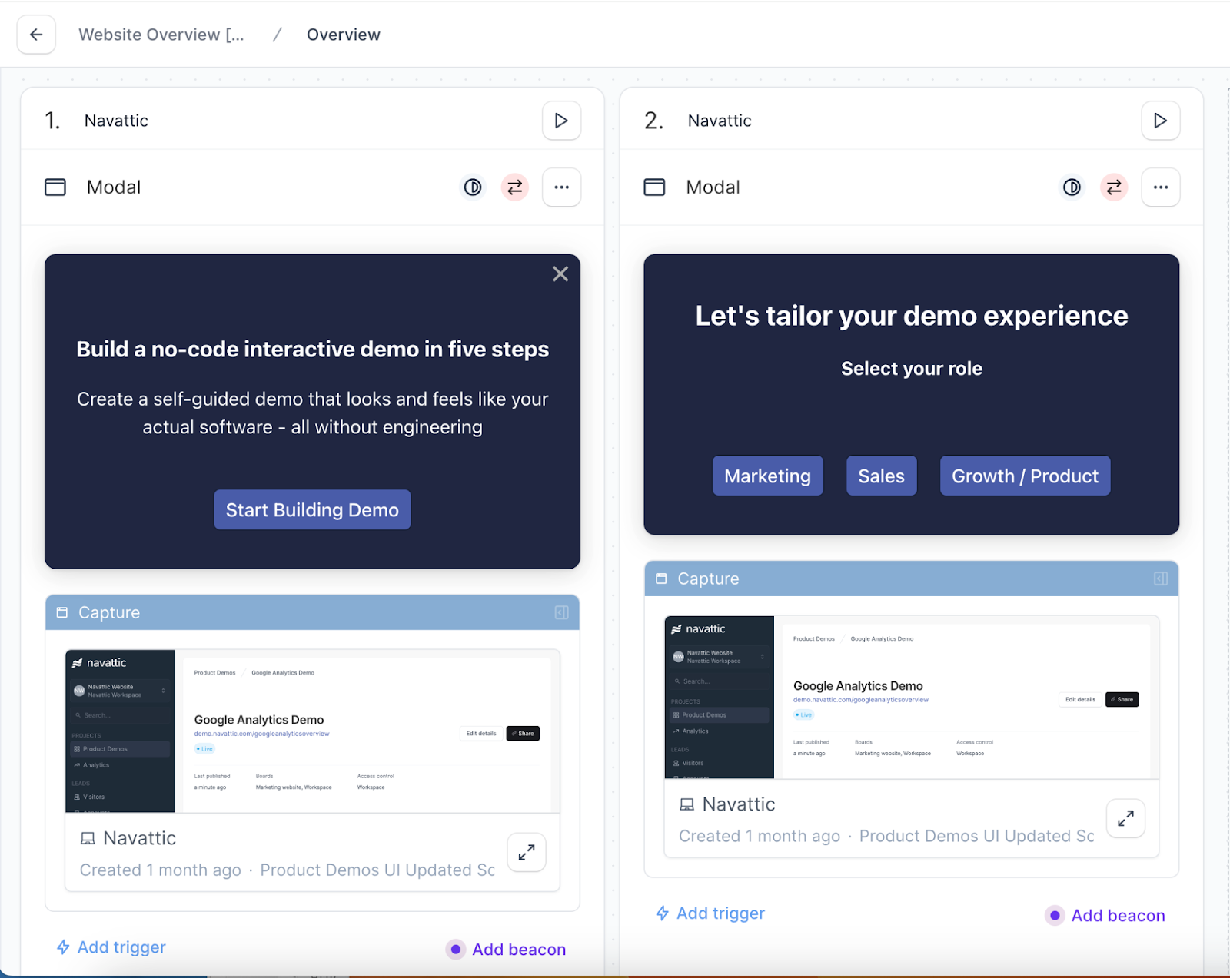Play step 1 Navattic preview
Viewport: 1230px width, 978px height.
tap(561, 121)
